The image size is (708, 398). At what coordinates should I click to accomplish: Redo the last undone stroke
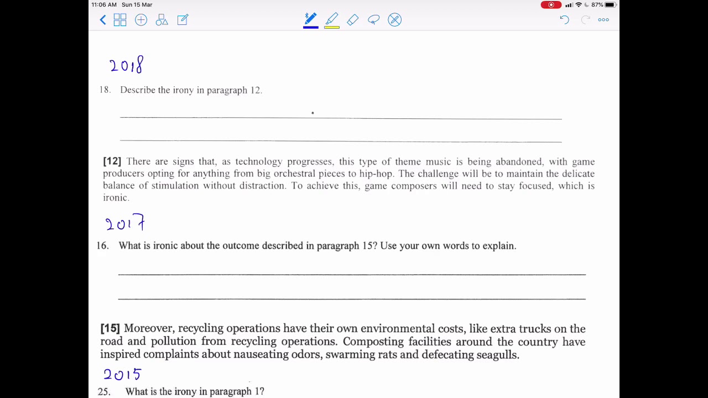pyautogui.click(x=586, y=20)
